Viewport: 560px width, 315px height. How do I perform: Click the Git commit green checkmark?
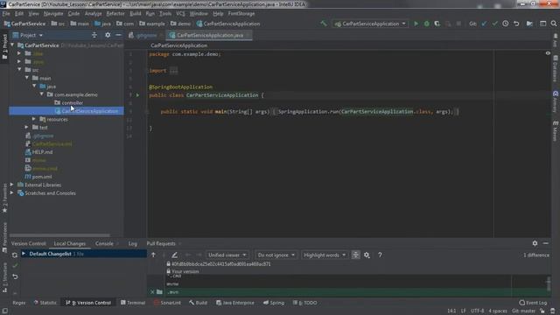tap(494, 24)
